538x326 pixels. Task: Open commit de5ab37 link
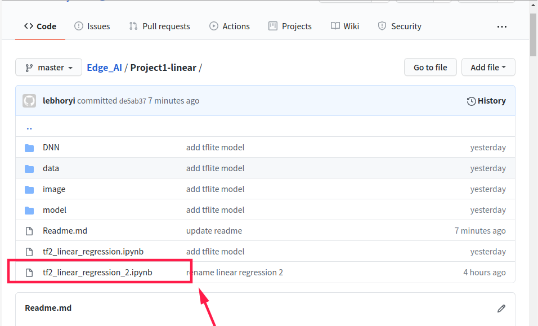coord(132,101)
